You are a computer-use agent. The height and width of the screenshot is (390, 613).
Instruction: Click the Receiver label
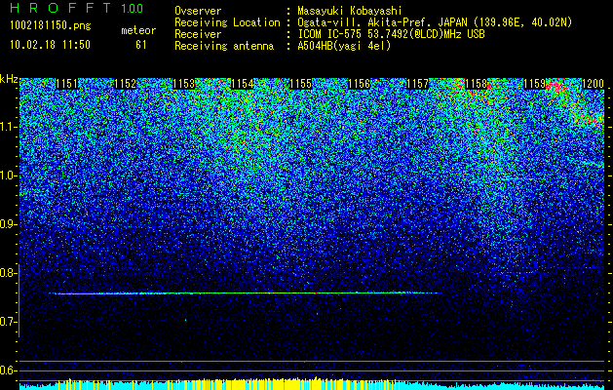[x=198, y=34]
